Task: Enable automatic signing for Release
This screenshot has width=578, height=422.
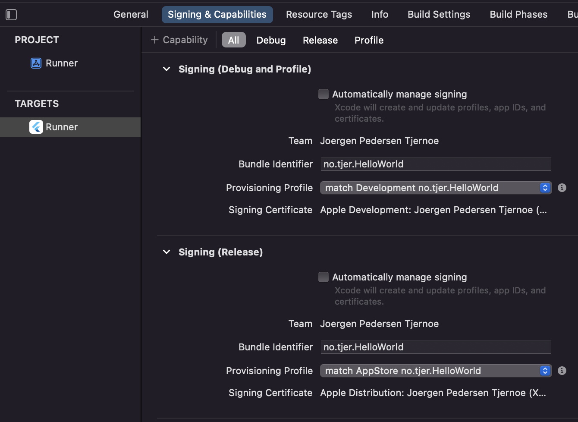Action: point(324,277)
